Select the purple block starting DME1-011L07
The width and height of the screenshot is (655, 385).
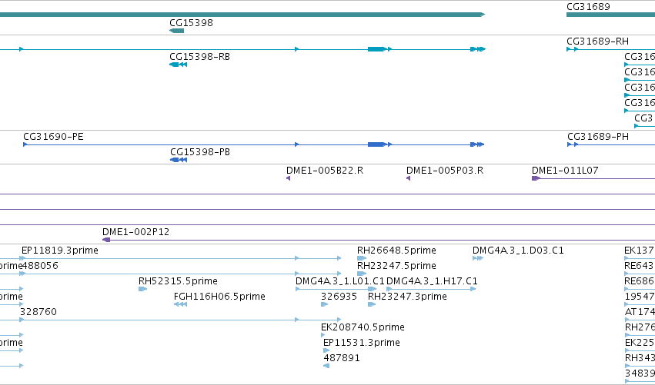[x=536, y=178]
